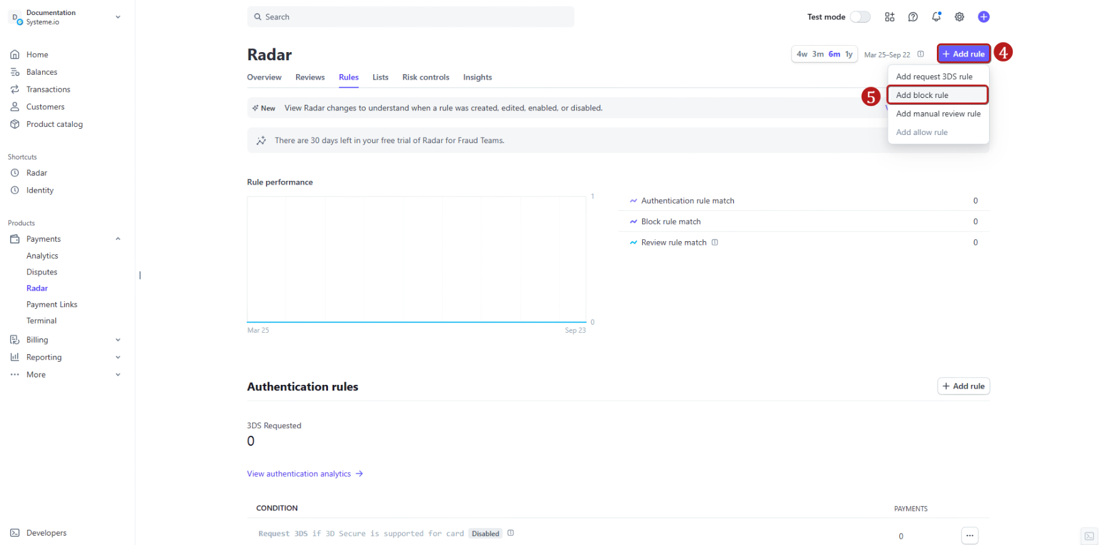The width and height of the screenshot is (1099, 545).
Task: Open Radar under Payments section
Action: point(37,288)
